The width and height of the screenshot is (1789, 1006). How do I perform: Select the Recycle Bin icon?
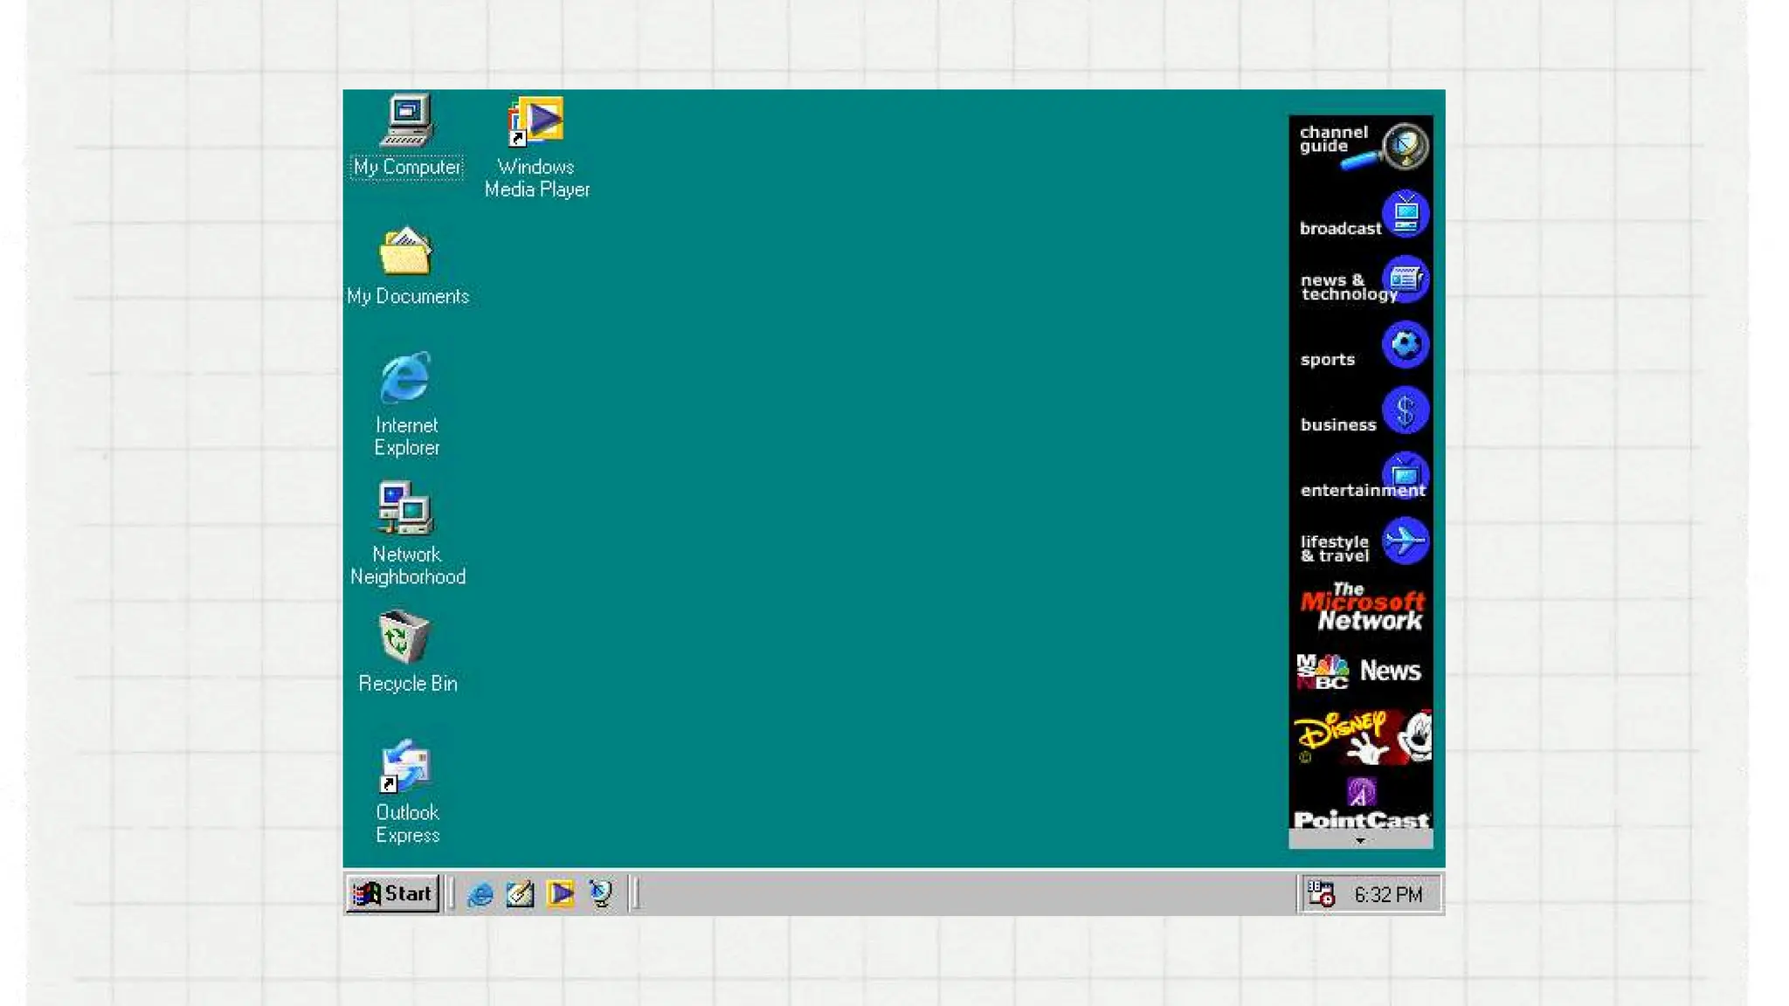coord(407,637)
